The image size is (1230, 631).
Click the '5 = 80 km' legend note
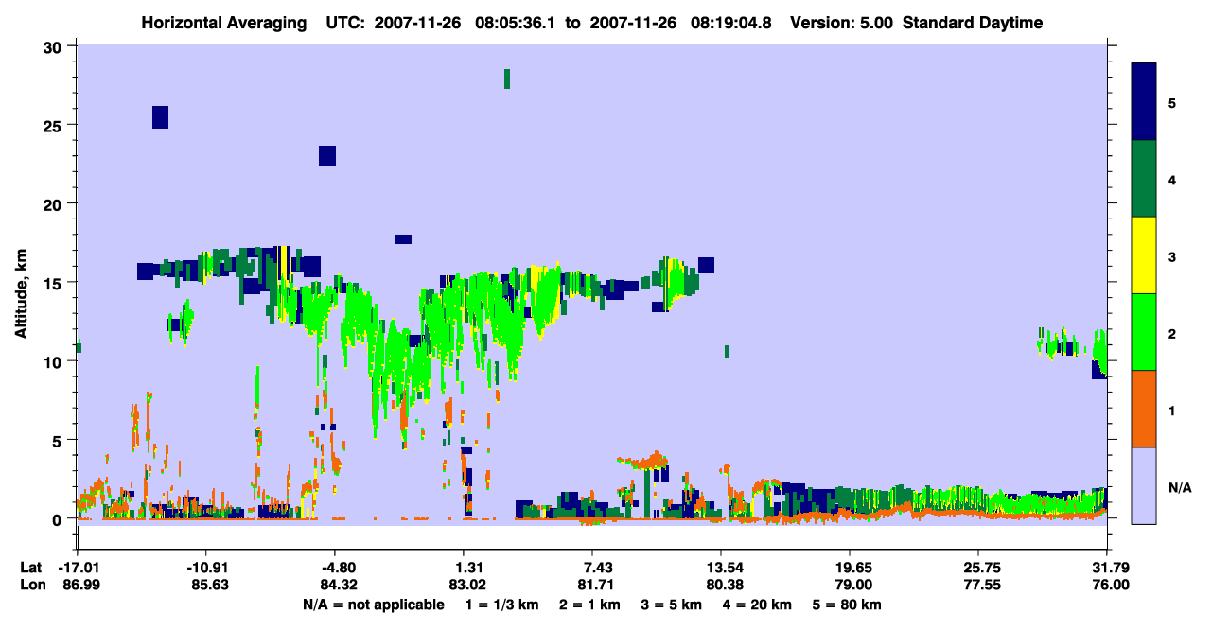coord(849,605)
